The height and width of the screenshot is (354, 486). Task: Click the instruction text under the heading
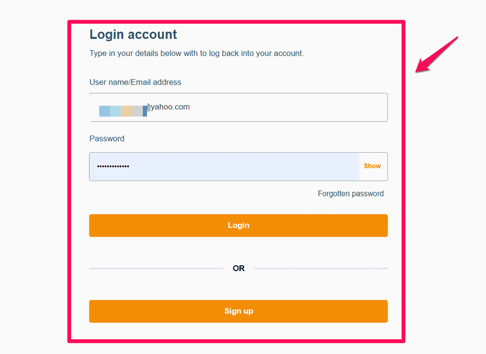tap(196, 53)
